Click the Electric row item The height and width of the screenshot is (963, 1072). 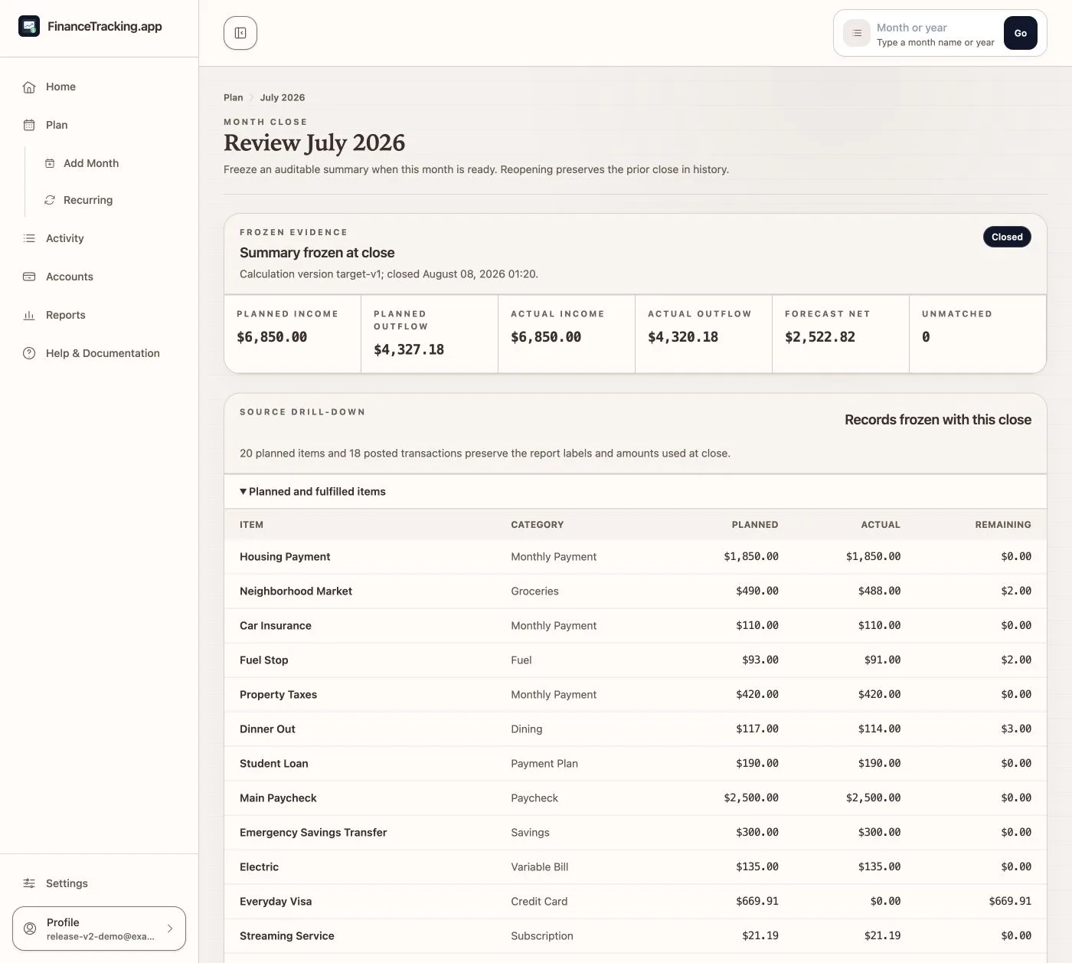coord(259,867)
